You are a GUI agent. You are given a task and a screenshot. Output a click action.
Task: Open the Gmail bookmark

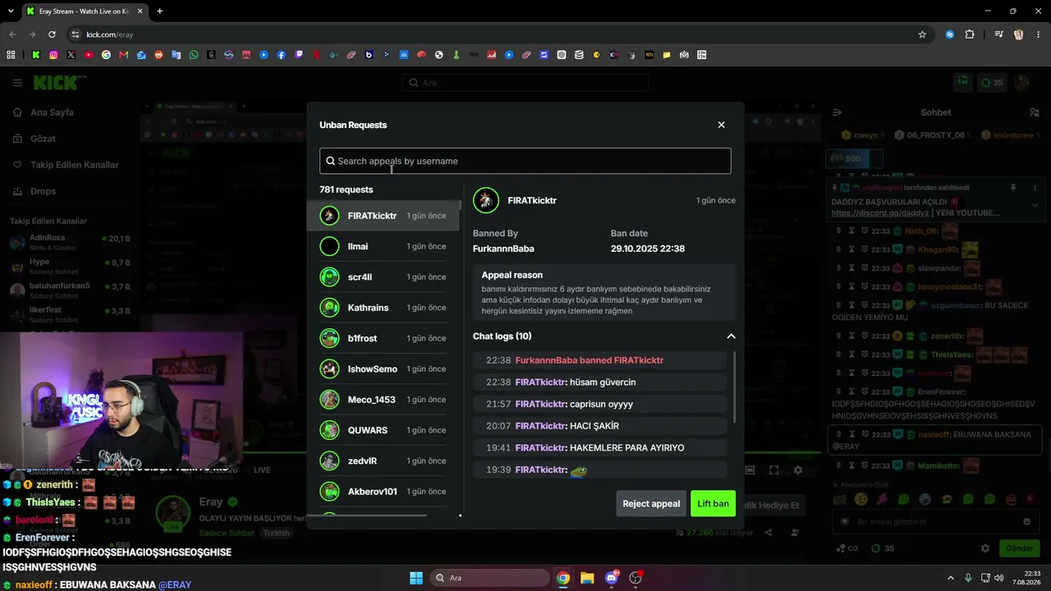point(124,55)
